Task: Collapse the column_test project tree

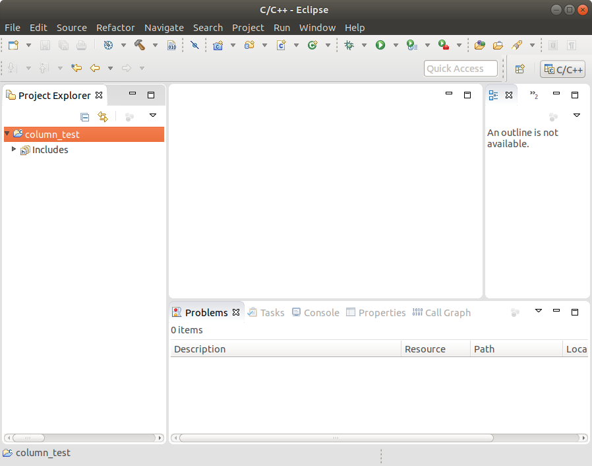Action: [x=7, y=133]
